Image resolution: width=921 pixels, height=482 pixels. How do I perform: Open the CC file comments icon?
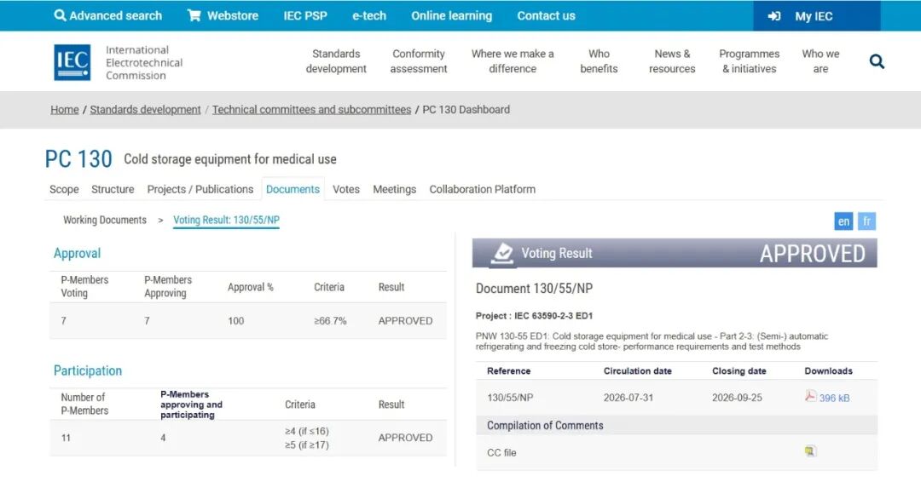(x=811, y=451)
